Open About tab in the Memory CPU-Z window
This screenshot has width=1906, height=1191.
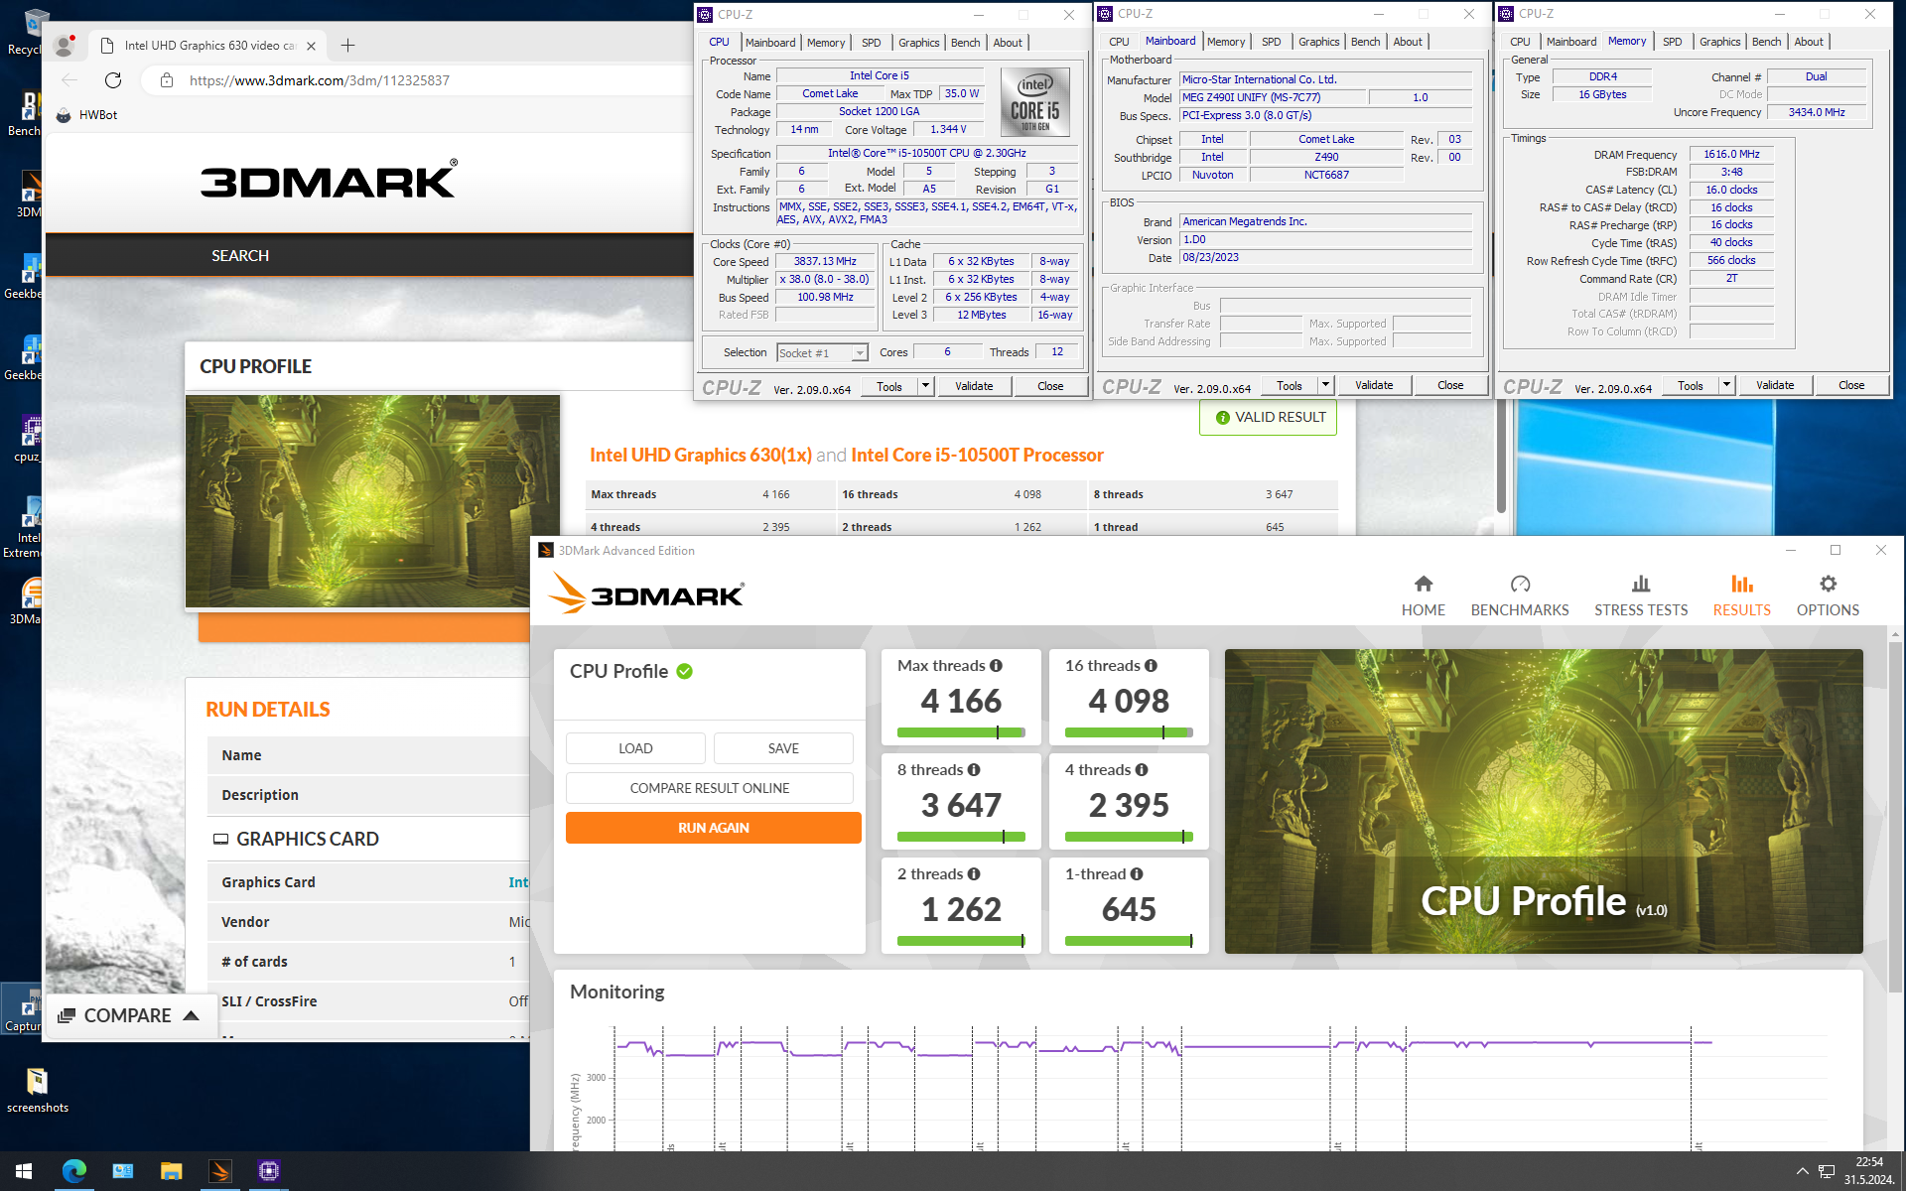(1808, 42)
